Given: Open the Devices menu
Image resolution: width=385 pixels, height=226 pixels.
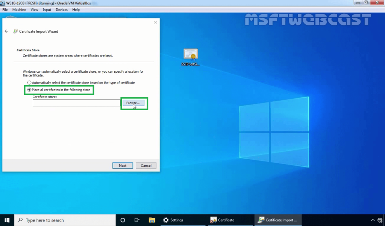Looking at the screenshot, I should tap(61, 9).
